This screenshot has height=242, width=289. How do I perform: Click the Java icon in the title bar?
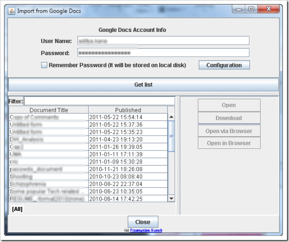(x=12, y=11)
